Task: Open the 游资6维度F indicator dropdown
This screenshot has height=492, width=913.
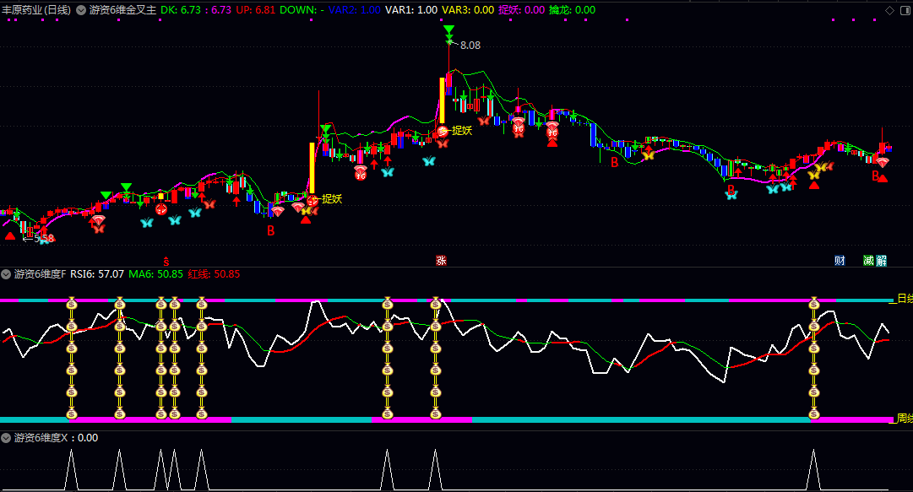Action: point(7,274)
